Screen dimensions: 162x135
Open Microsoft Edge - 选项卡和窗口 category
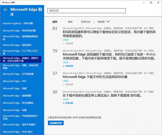click(19, 124)
